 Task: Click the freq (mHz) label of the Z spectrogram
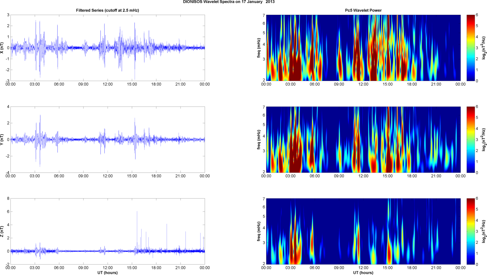(258, 231)
